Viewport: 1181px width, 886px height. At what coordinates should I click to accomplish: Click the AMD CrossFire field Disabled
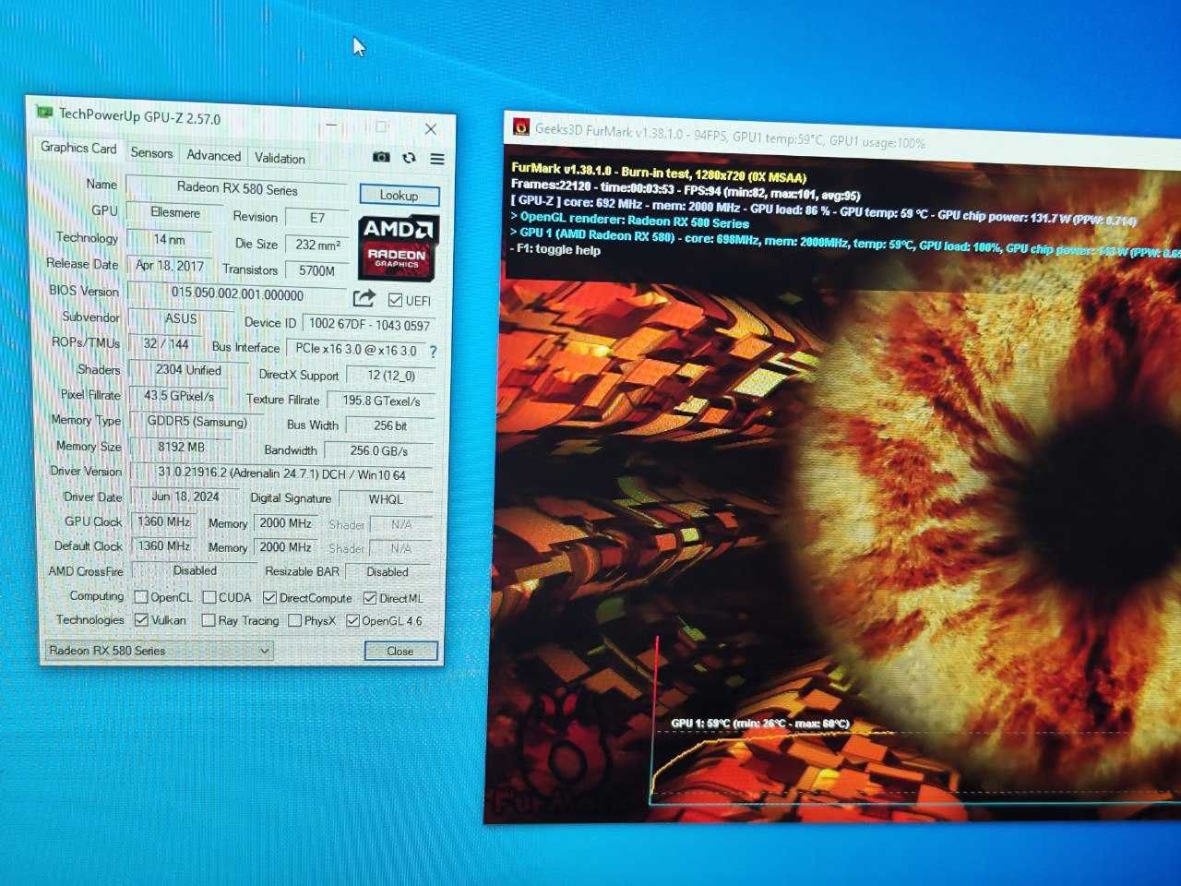tap(195, 570)
